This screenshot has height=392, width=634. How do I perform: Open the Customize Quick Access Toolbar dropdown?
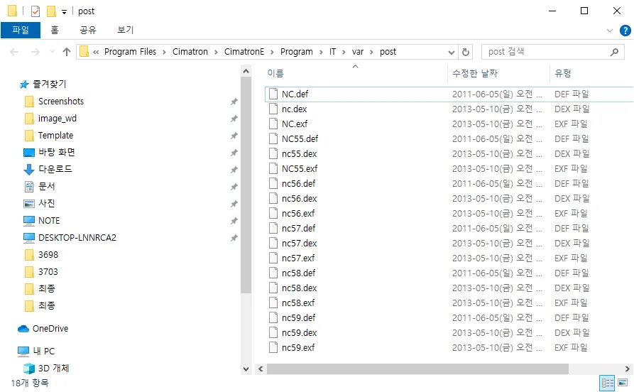(x=65, y=12)
